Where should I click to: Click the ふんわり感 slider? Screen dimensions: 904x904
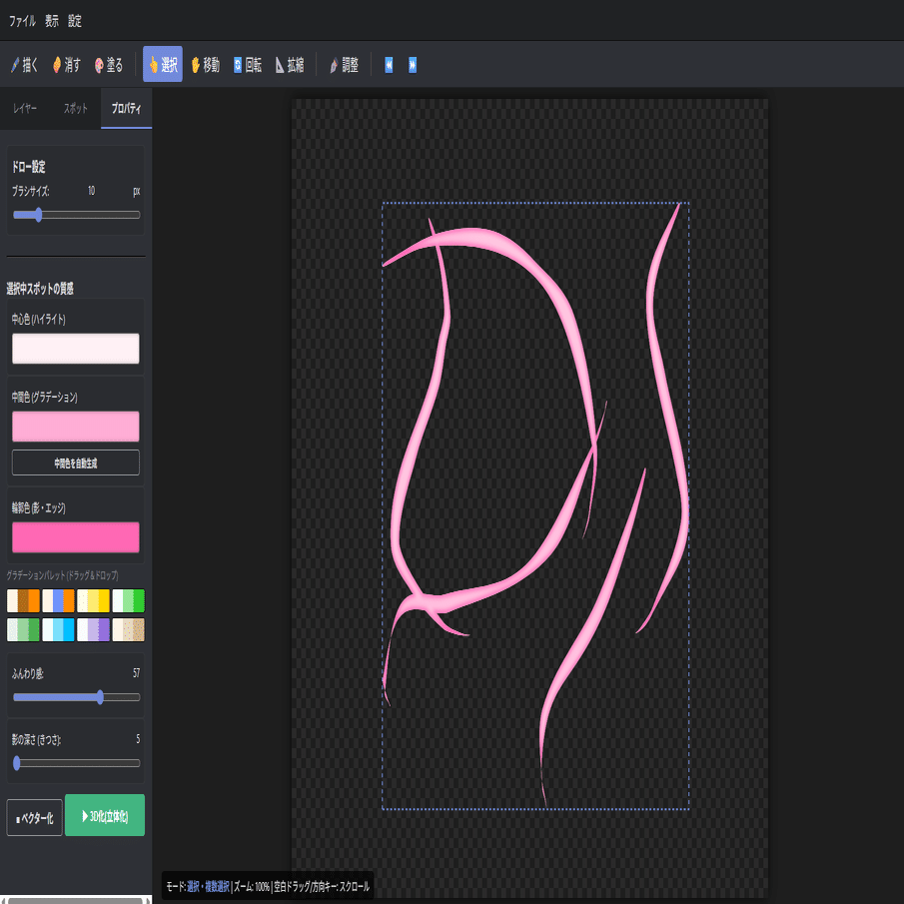click(x=76, y=697)
